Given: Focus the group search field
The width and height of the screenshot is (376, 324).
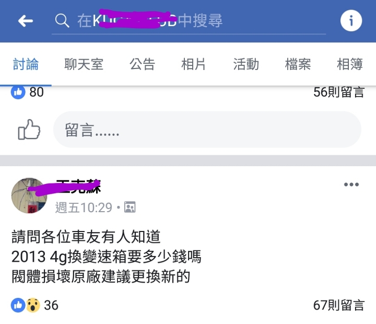Looking at the screenshot, I should pyautogui.click(x=189, y=21).
